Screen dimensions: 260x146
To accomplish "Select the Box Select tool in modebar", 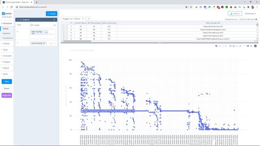I will point(223,46).
